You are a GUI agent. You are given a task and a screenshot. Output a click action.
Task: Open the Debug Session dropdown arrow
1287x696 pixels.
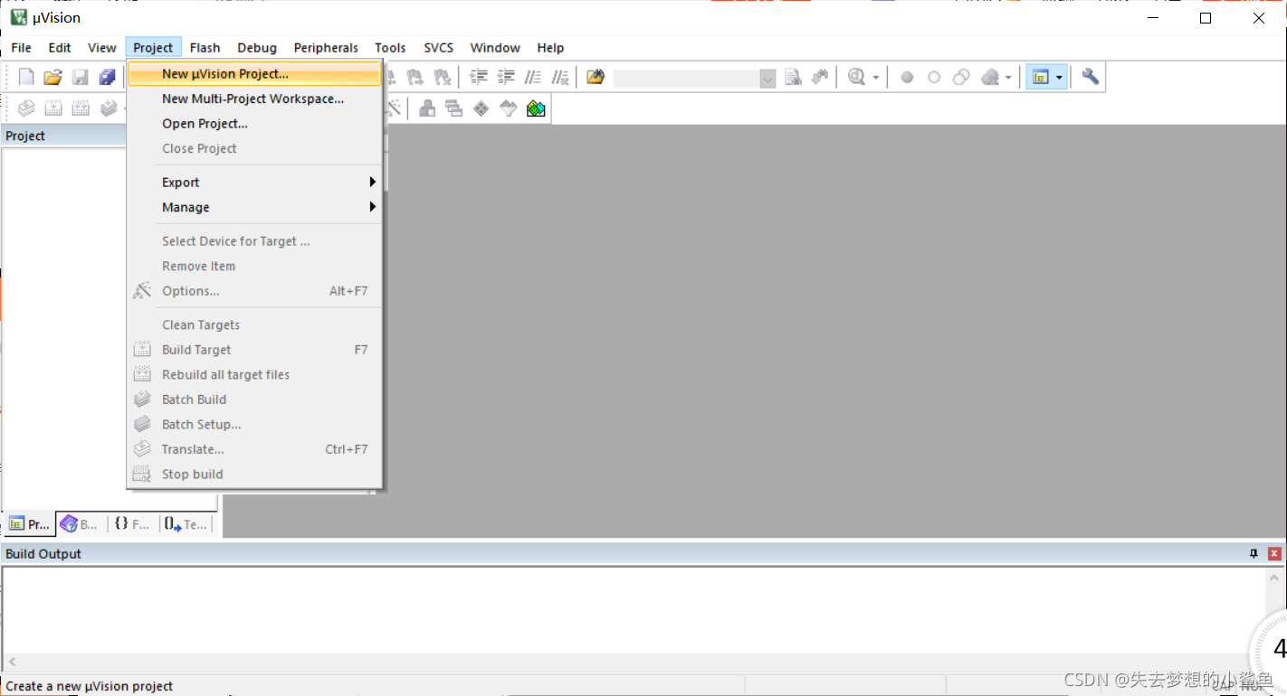point(875,79)
